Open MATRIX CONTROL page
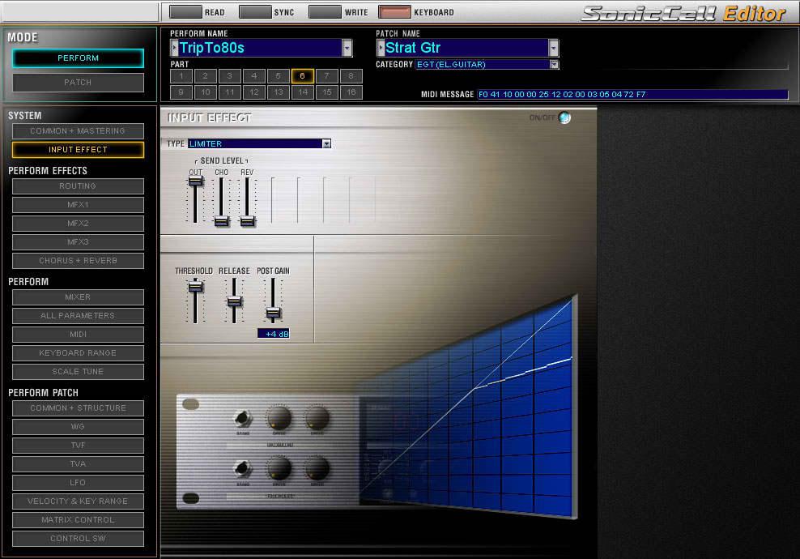This screenshot has width=800, height=559. coord(78,520)
